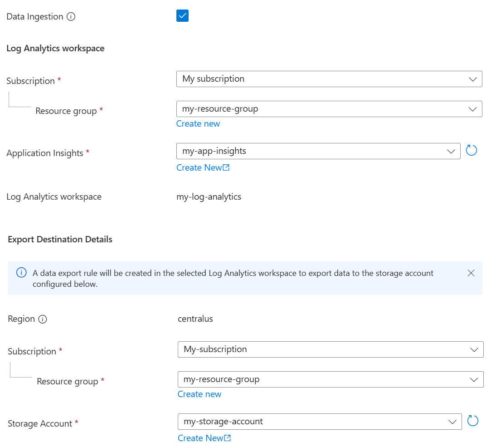The image size is (496, 447).
Task: Click the external link icon next to Create New Application Insights
Action: point(226,167)
